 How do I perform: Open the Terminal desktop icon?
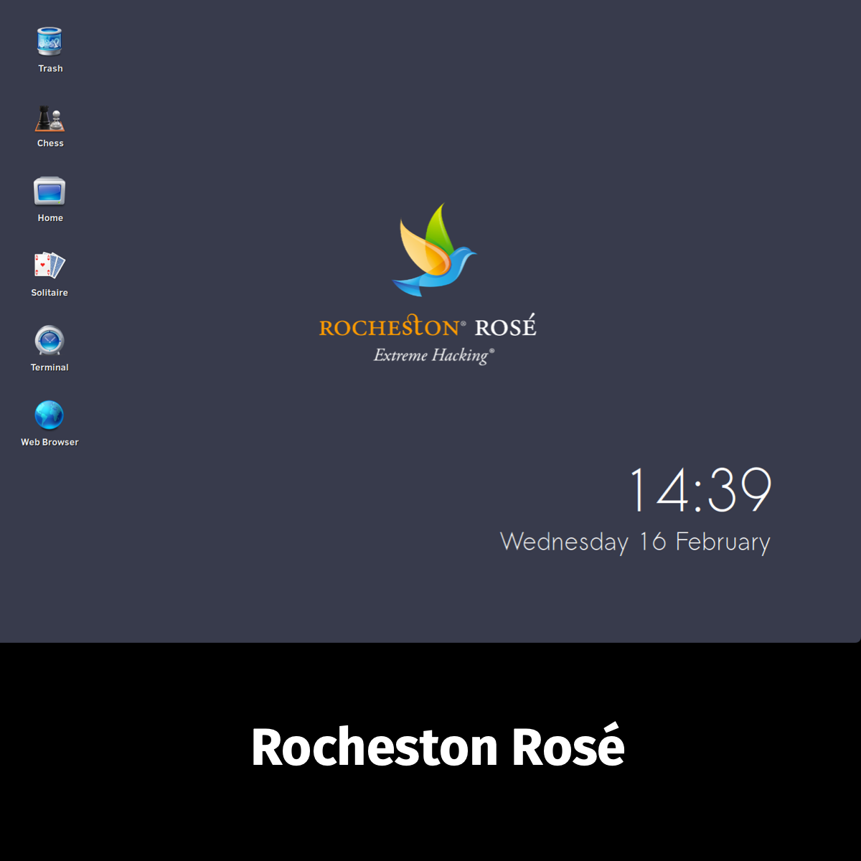pos(50,341)
